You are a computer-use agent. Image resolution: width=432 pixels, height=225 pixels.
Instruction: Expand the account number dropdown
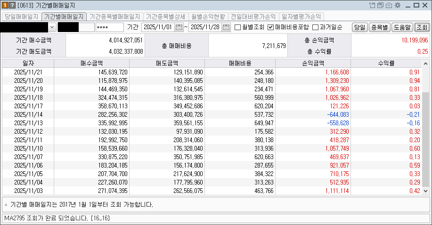pyautogui.click(x=52, y=27)
